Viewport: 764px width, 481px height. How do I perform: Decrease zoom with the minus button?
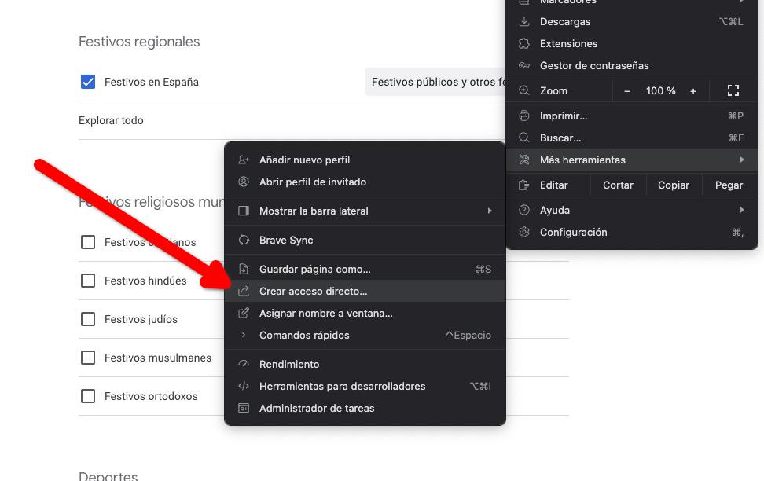[627, 91]
